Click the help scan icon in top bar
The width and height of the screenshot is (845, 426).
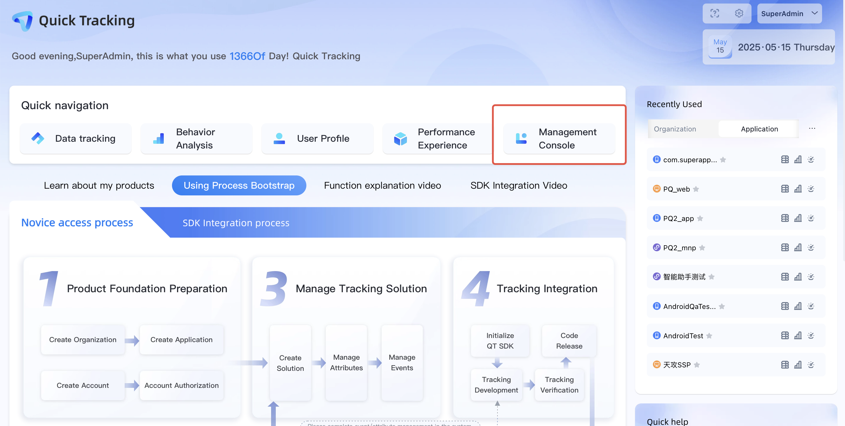[x=714, y=13]
